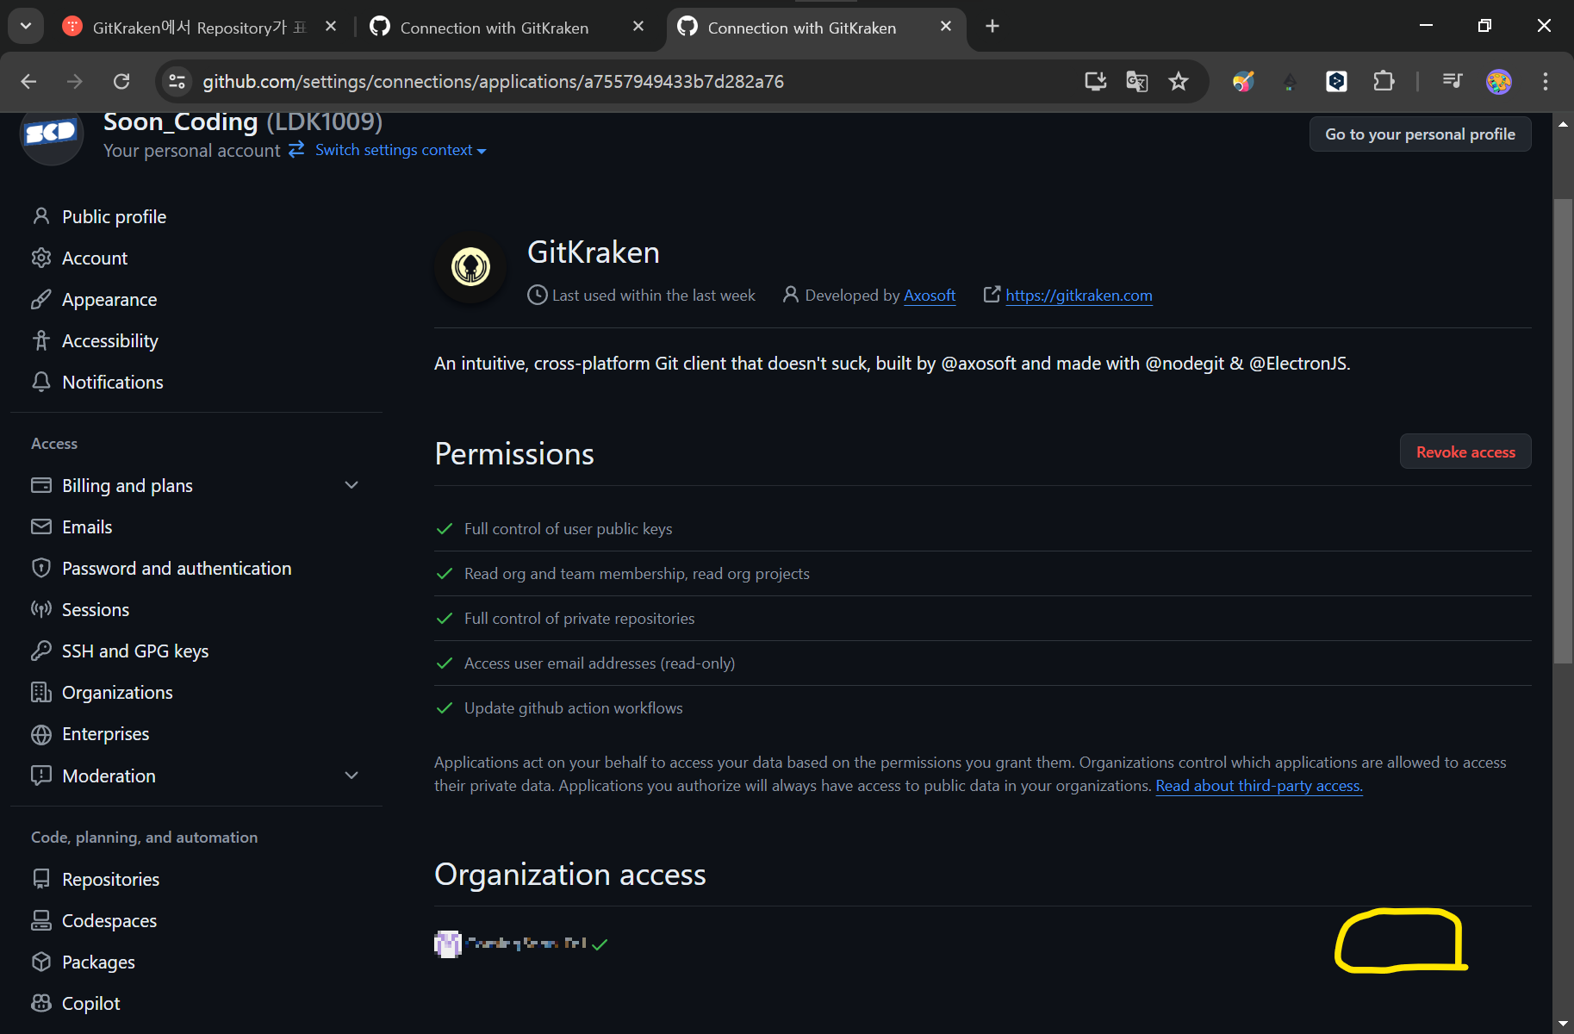Click the install app icon in address bar
The image size is (1574, 1034).
click(1095, 81)
